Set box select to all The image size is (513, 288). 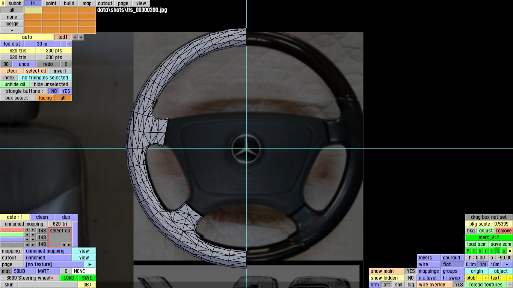[x=63, y=98]
